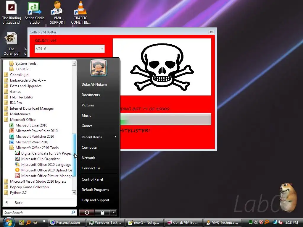
Task: Click the power button in Start menu
Action: pos(87,213)
